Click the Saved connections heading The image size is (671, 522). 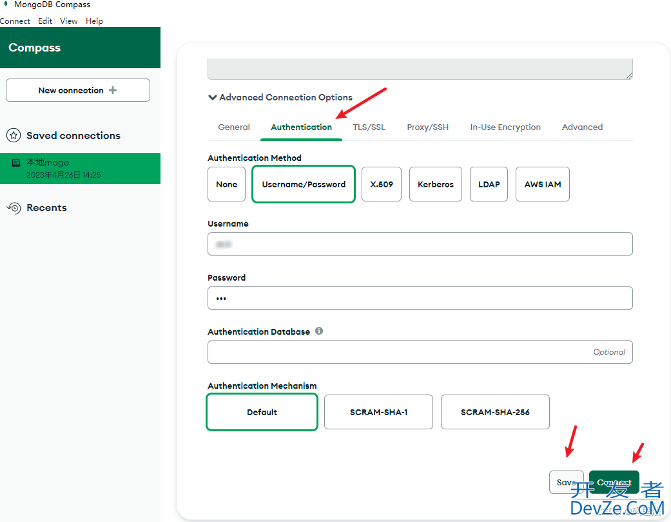pos(73,135)
